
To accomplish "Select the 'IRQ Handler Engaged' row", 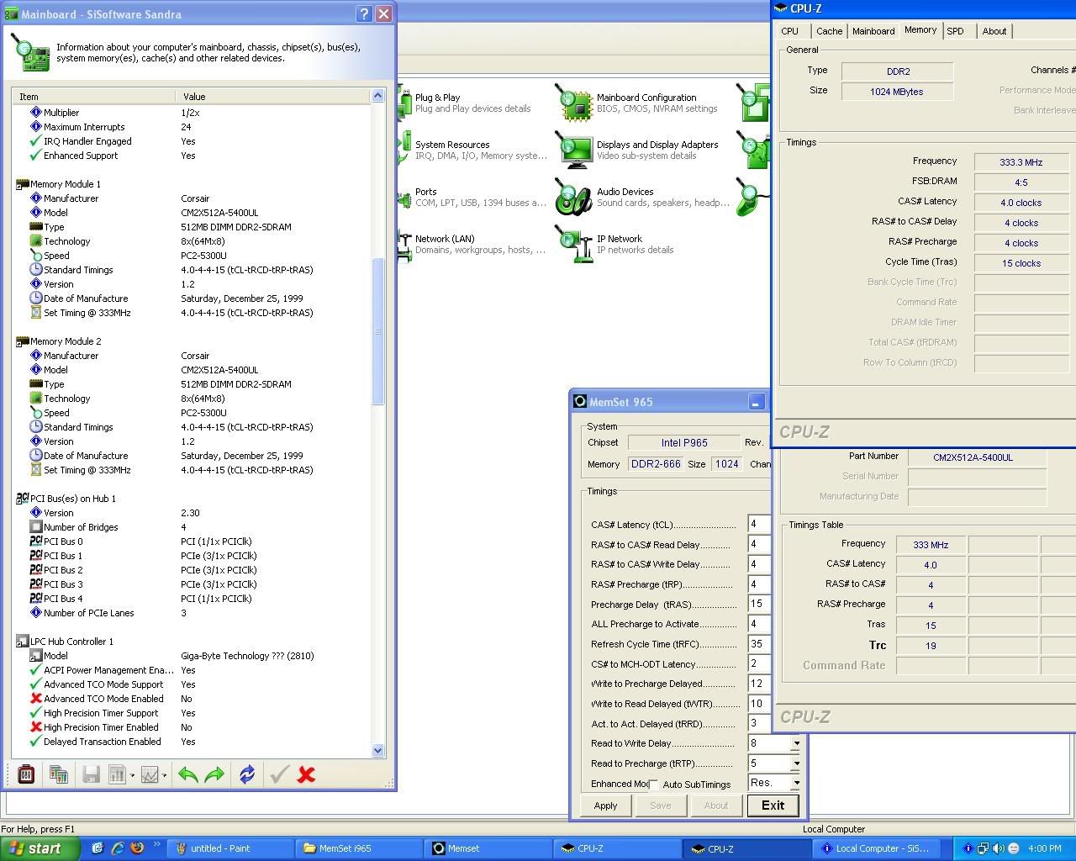I will click(x=192, y=141).
